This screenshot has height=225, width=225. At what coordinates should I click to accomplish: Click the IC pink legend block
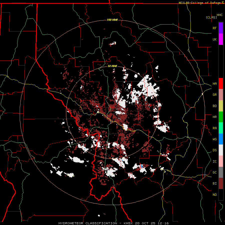tap(221, 161)
